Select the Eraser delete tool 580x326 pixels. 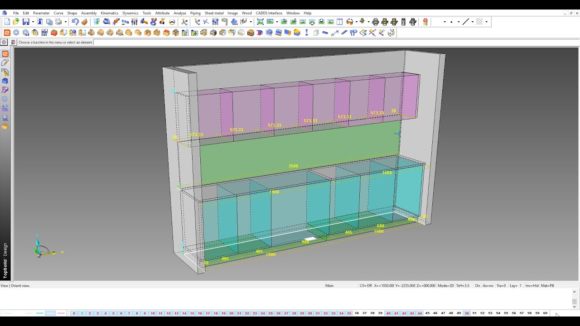[84, 21]
